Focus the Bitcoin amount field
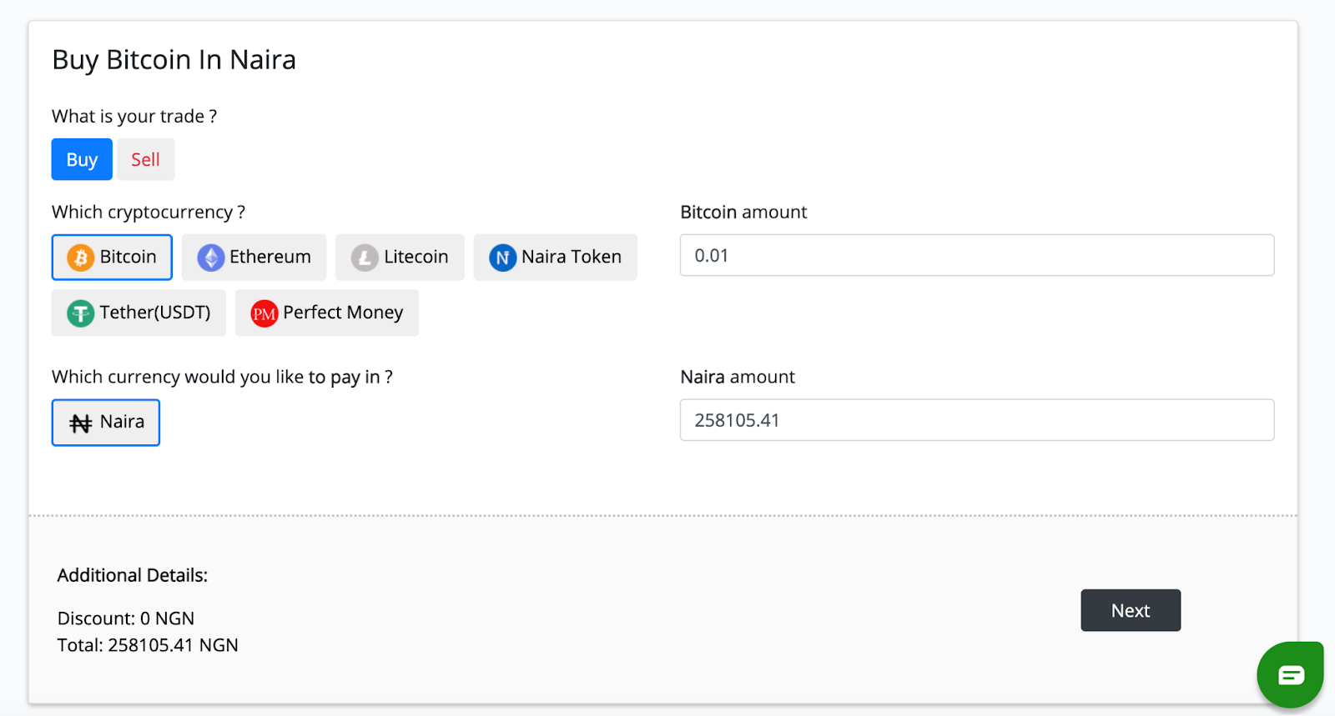Viewport: 1335px width, 716px height. click(x=976, y=255)
